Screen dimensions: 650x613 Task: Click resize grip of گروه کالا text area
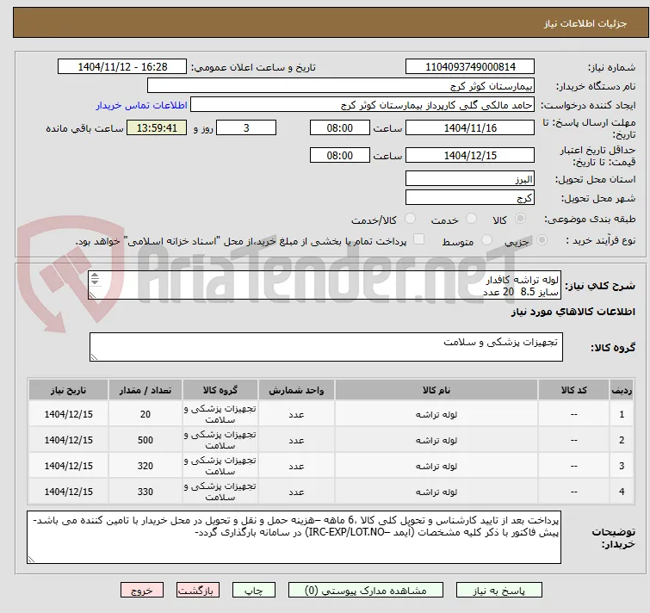pos(94,357)
